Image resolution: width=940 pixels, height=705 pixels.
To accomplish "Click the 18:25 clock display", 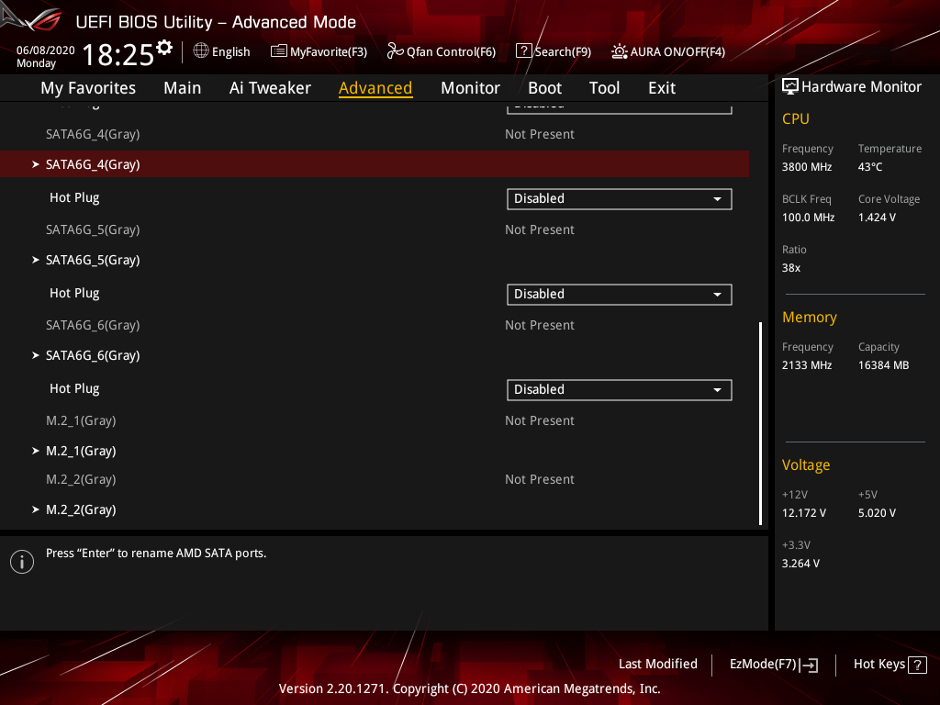I will coord(118,54).
